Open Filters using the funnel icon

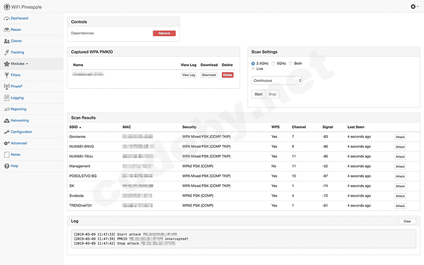pyautogui.click(x=7, y=75)
